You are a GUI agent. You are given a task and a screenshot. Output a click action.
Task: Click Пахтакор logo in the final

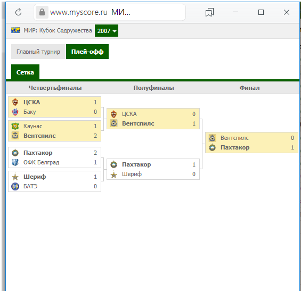point(213,147)
